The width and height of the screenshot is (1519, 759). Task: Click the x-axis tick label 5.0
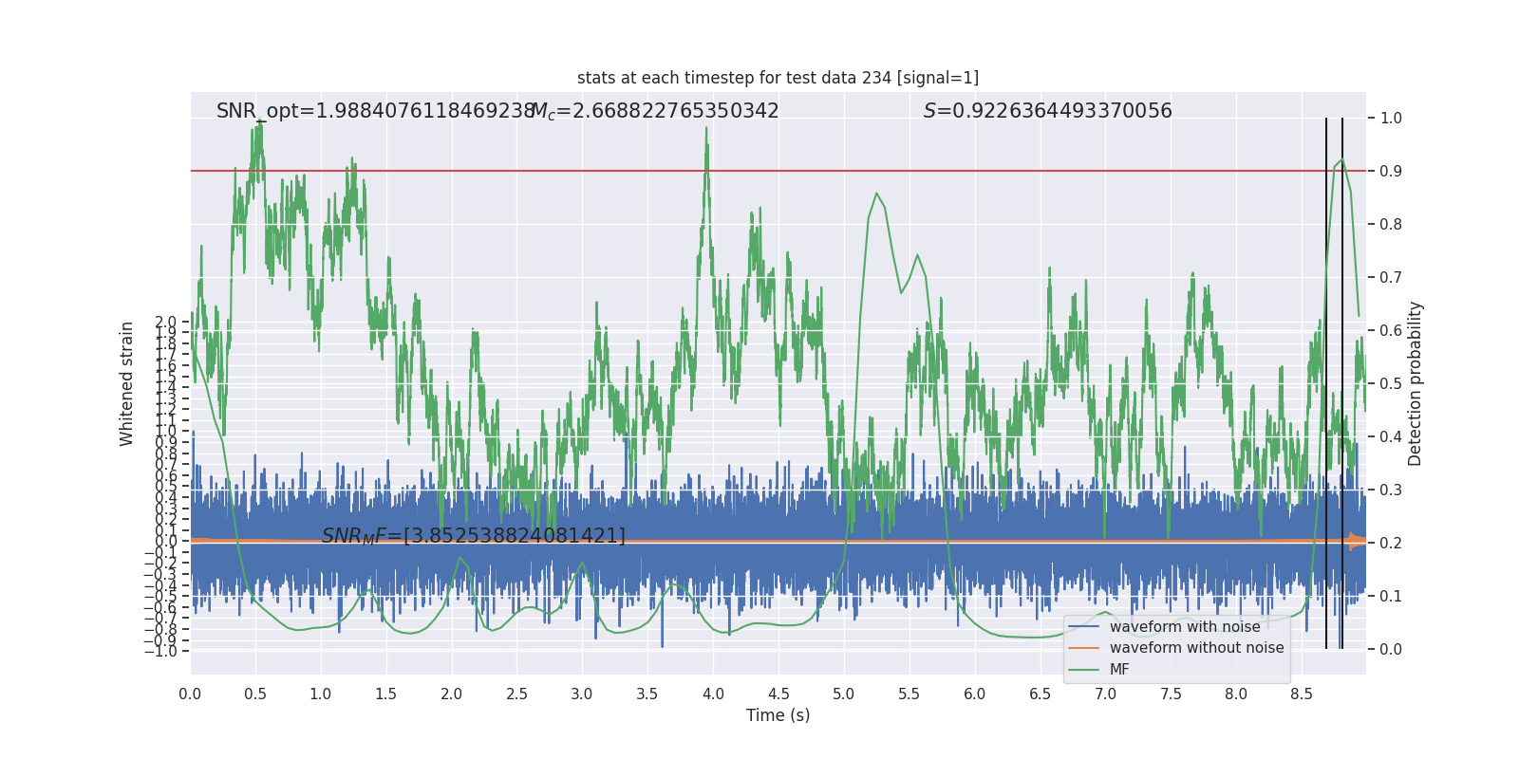pyautogui.click(x=844, y=694)
